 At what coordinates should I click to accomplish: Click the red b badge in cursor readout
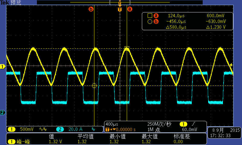[156, 21]
